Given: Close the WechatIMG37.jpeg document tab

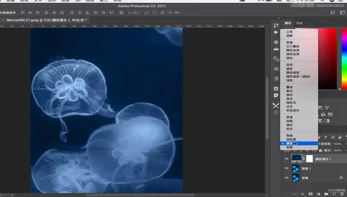Looking at the screenshot, I should 3,20.
